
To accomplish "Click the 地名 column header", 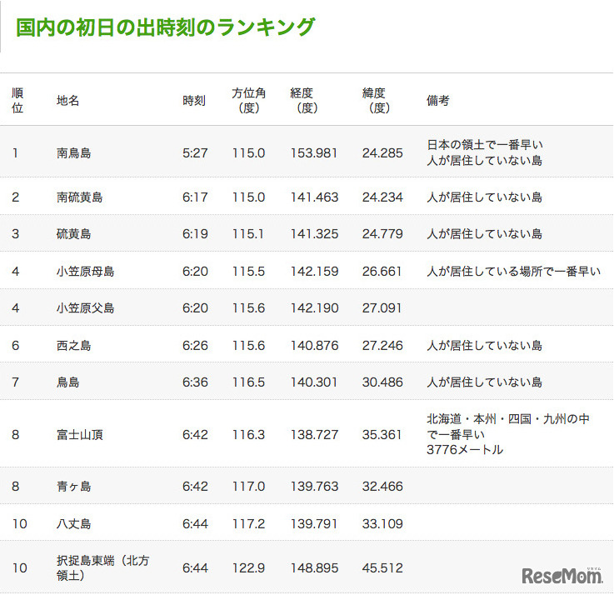I will (x=67, y=101).
